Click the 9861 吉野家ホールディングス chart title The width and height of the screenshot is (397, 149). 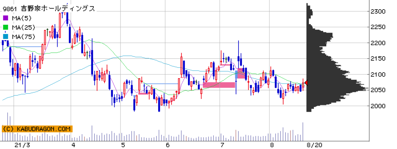pyautogui.click(x=49, y=9)
